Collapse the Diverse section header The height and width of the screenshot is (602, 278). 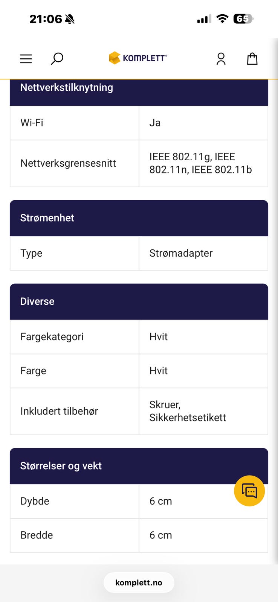pyautogui.click(x=139, y=301)
